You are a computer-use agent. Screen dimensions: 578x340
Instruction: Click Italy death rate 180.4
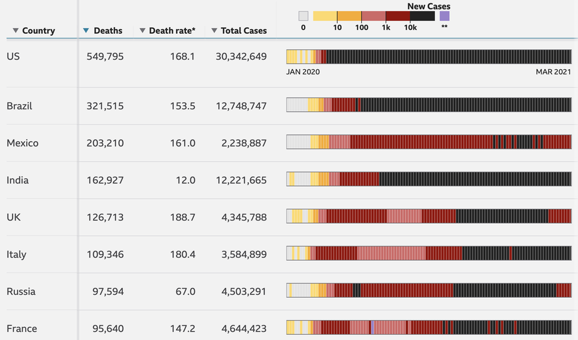[x=182, y=255]
